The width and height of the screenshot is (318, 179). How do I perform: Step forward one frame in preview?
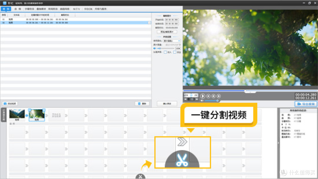[x=218, y=96]
